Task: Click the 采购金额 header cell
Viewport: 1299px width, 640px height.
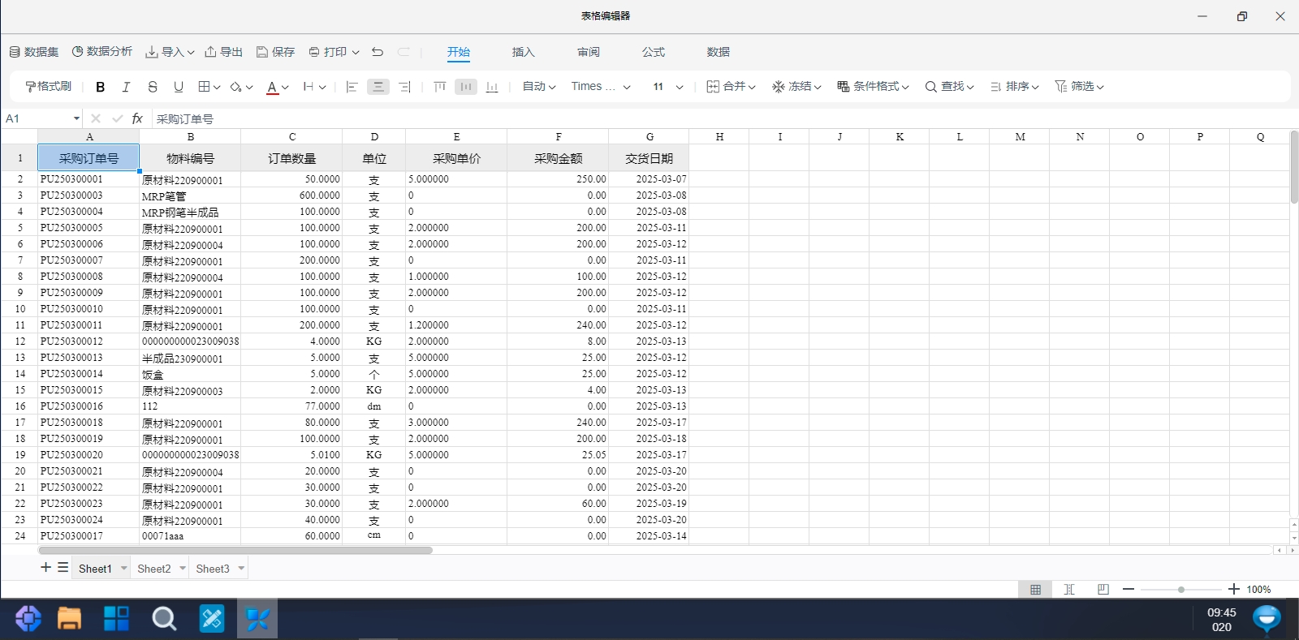Action: click(558, 158)
